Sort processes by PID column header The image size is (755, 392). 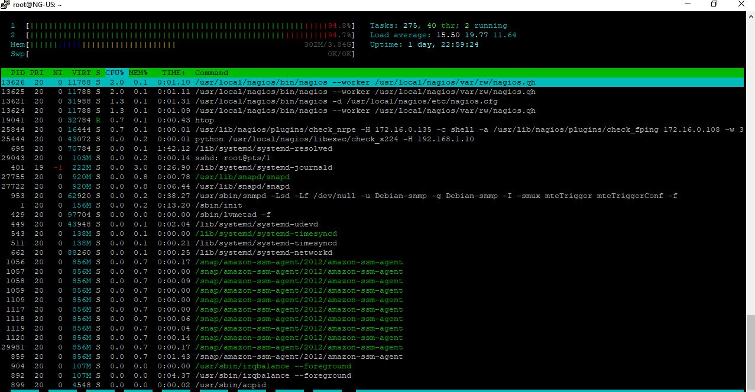[17, 73]
